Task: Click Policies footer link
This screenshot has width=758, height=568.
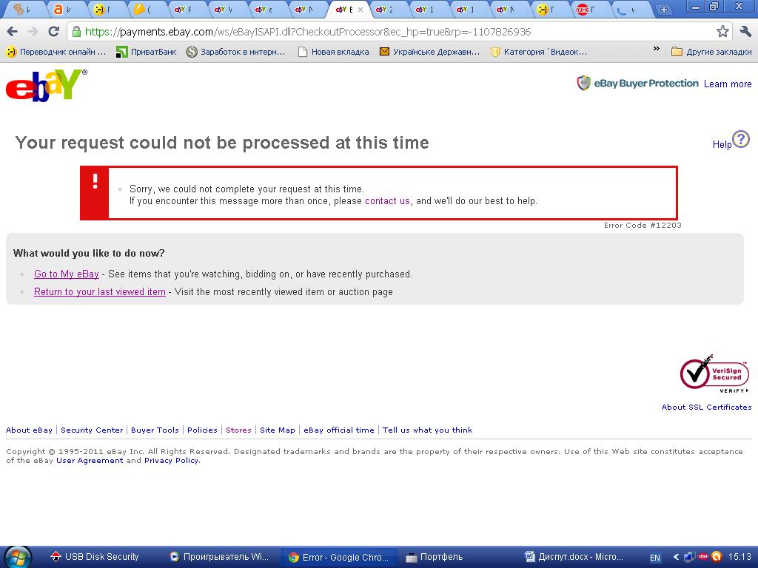Action: point(202,430)
